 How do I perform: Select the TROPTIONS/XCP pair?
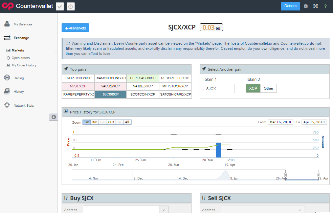[x=78, y=78]
